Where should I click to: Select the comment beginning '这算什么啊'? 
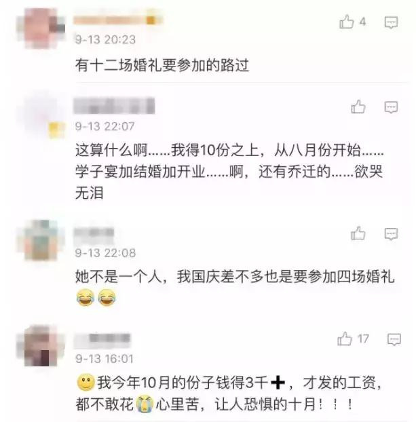[x=229, y=172]
